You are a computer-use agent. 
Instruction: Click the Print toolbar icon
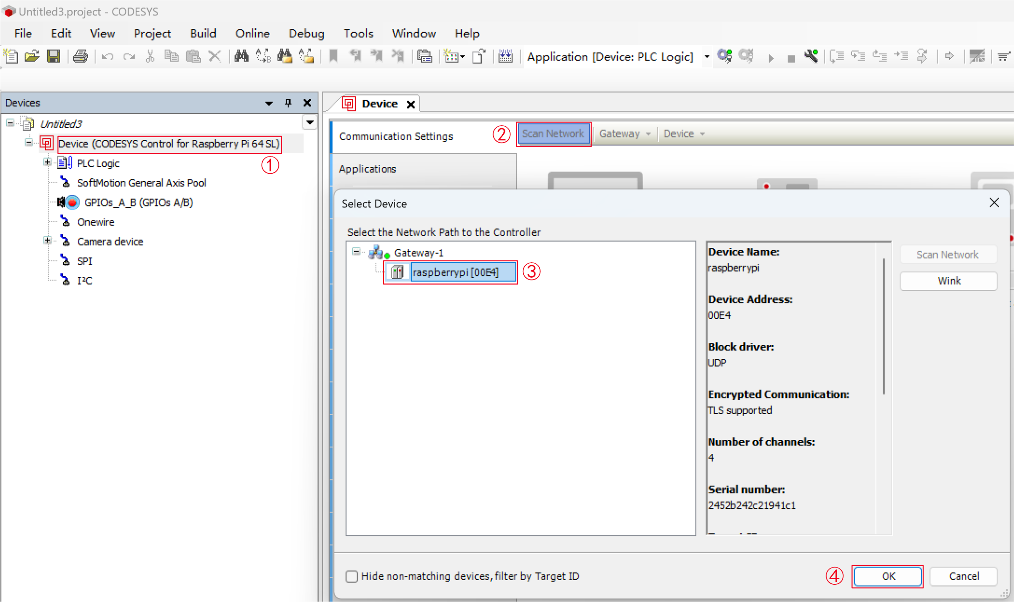coord(80,56)
